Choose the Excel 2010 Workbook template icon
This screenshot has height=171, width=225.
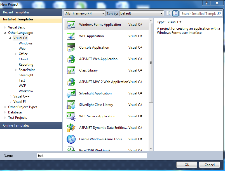tap(71, 149)
